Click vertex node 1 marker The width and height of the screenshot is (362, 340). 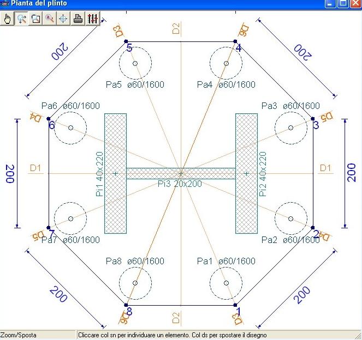click(235, 305)
